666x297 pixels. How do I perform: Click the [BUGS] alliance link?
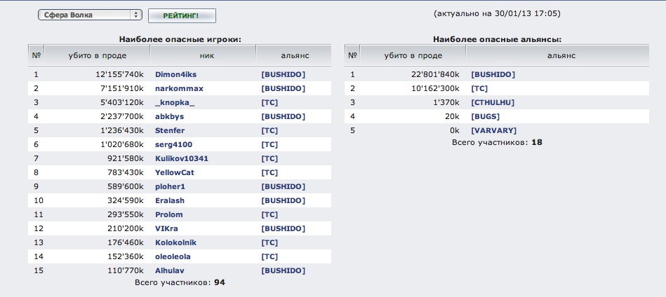485,116
